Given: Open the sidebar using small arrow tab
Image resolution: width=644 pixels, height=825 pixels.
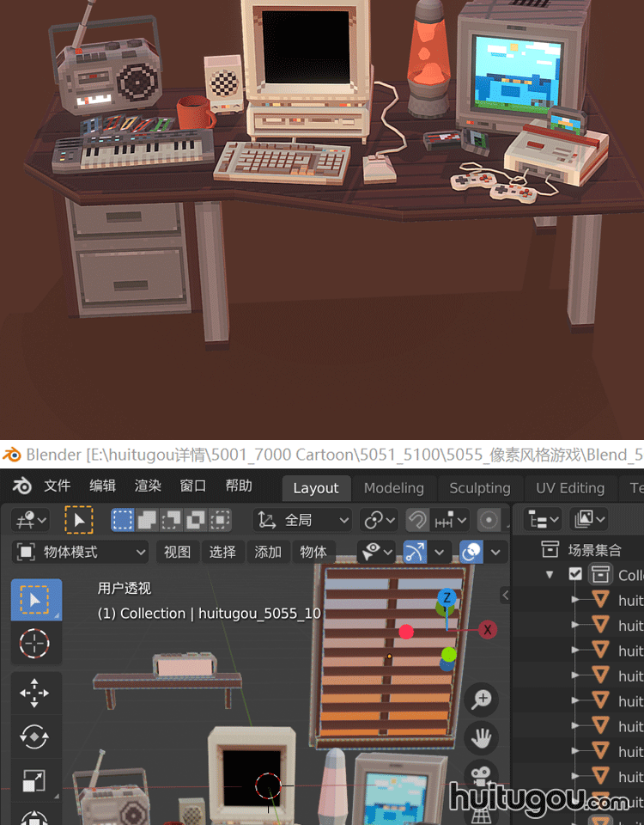Looking at the screenshot, I should pyautogui.click(x=505, y=595).
